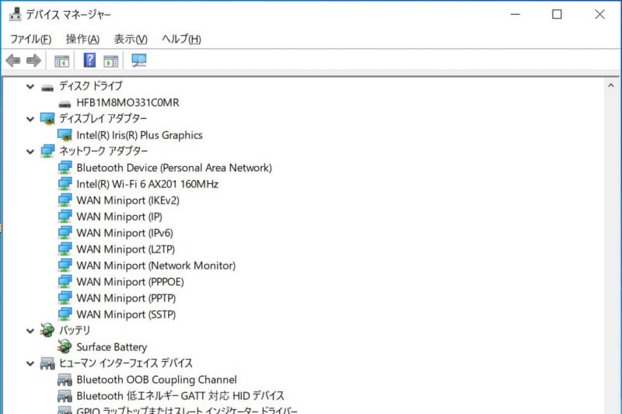622x414 pixels.
Task: Select the ディスプレイ アダプター category icon
Action: (x=47, y=119)
